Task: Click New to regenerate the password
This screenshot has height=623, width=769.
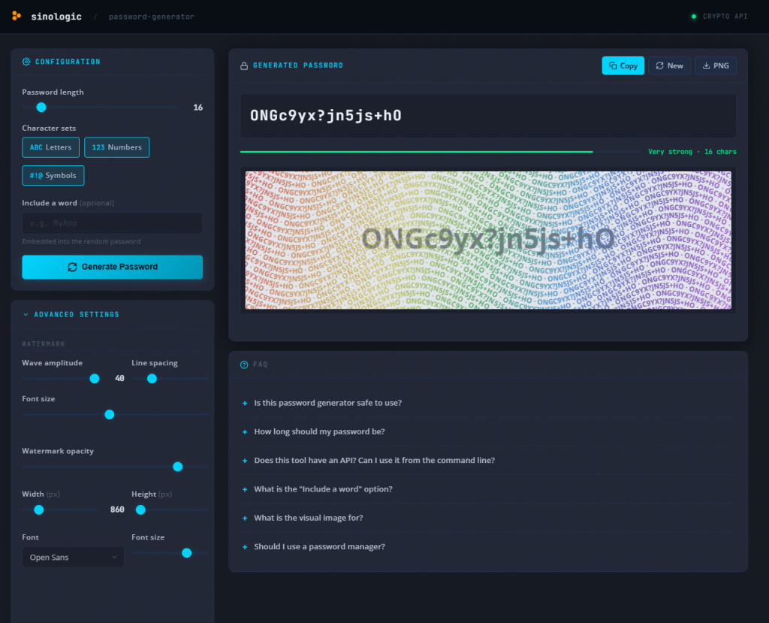Action: (x=669, y=65)
